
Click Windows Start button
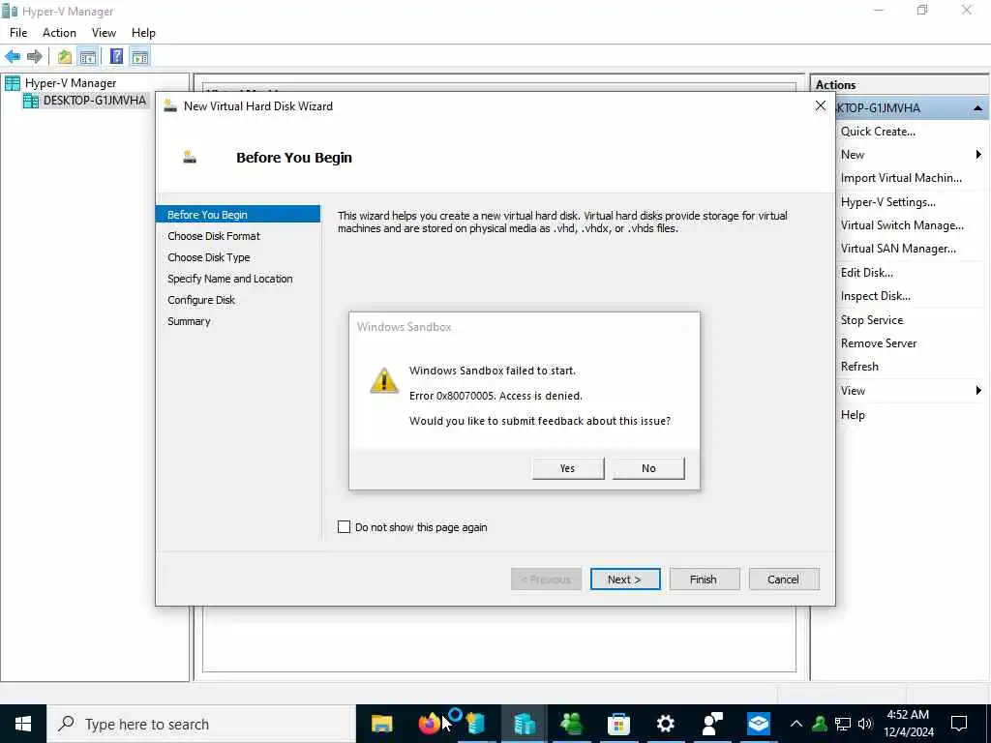tap(23, 724)
